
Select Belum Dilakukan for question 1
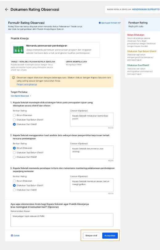click(x=14, y=115)
